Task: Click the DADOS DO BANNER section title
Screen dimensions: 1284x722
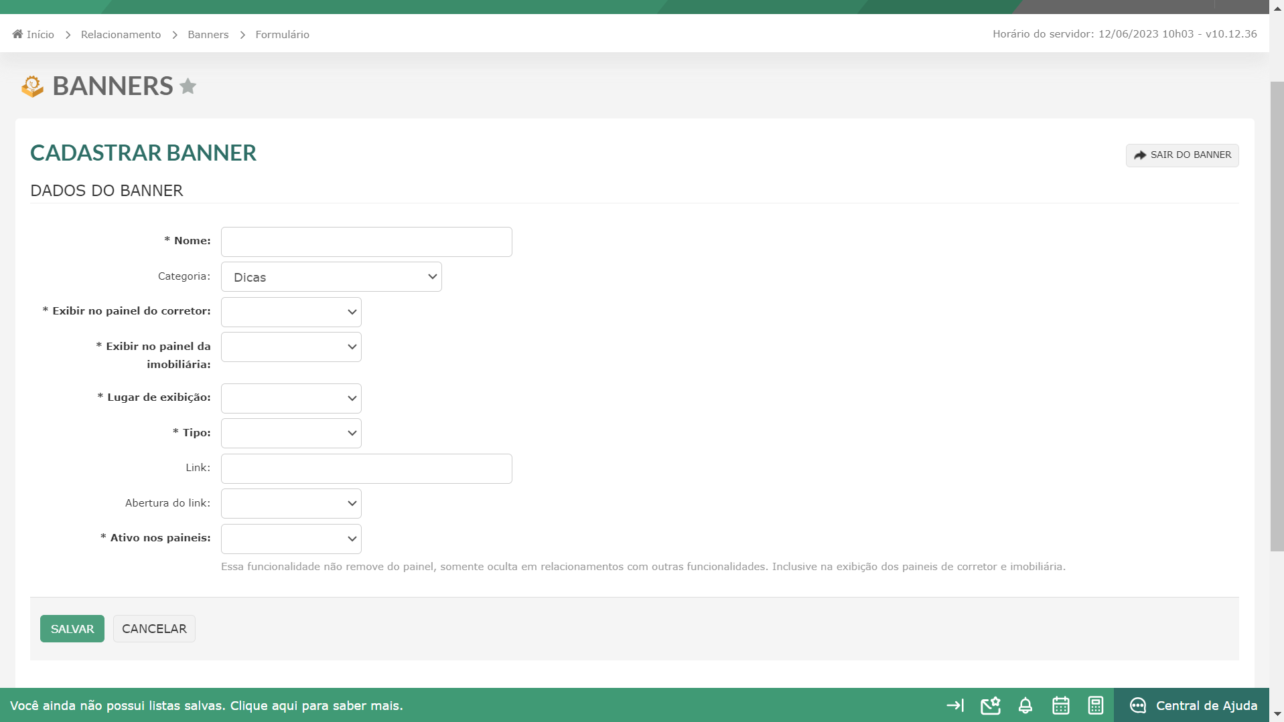Action: [106, 191]
